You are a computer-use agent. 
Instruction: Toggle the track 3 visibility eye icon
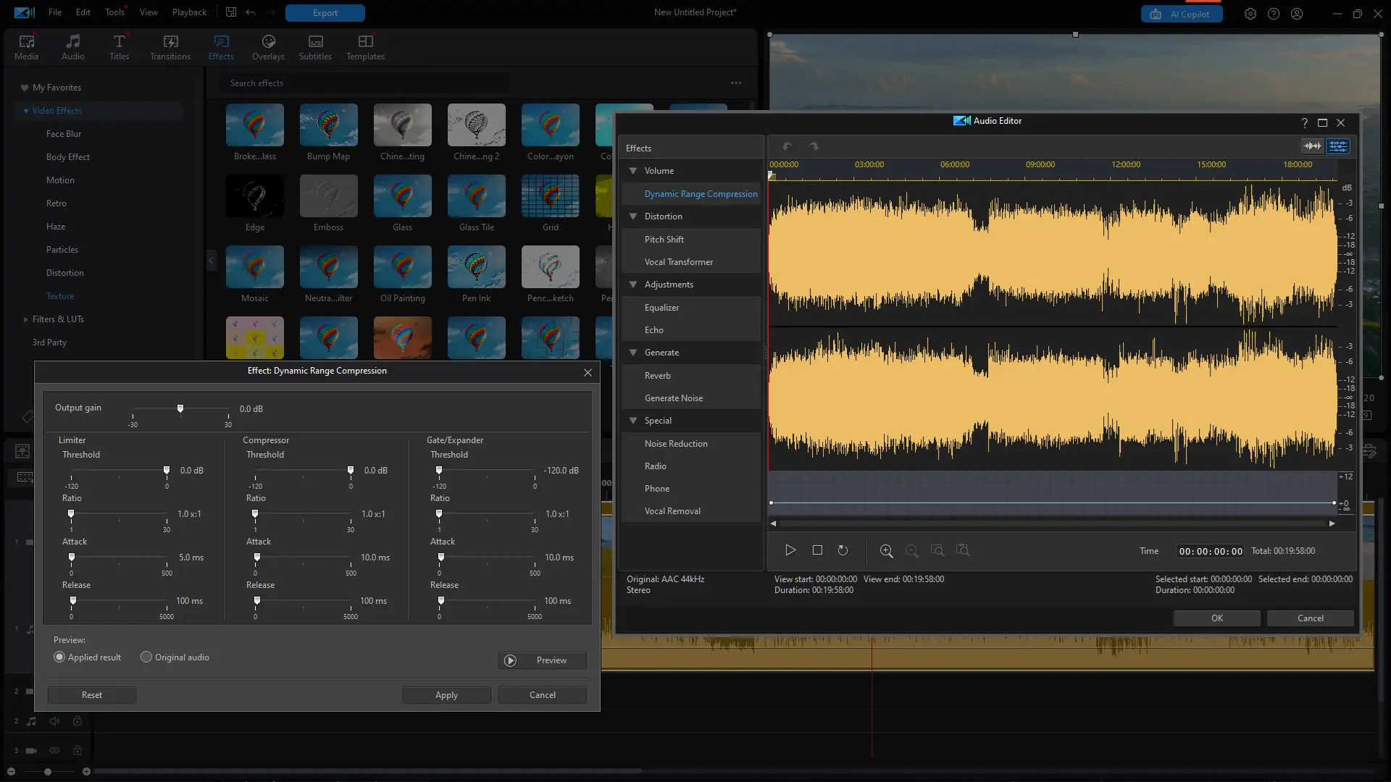pos(54,751)
